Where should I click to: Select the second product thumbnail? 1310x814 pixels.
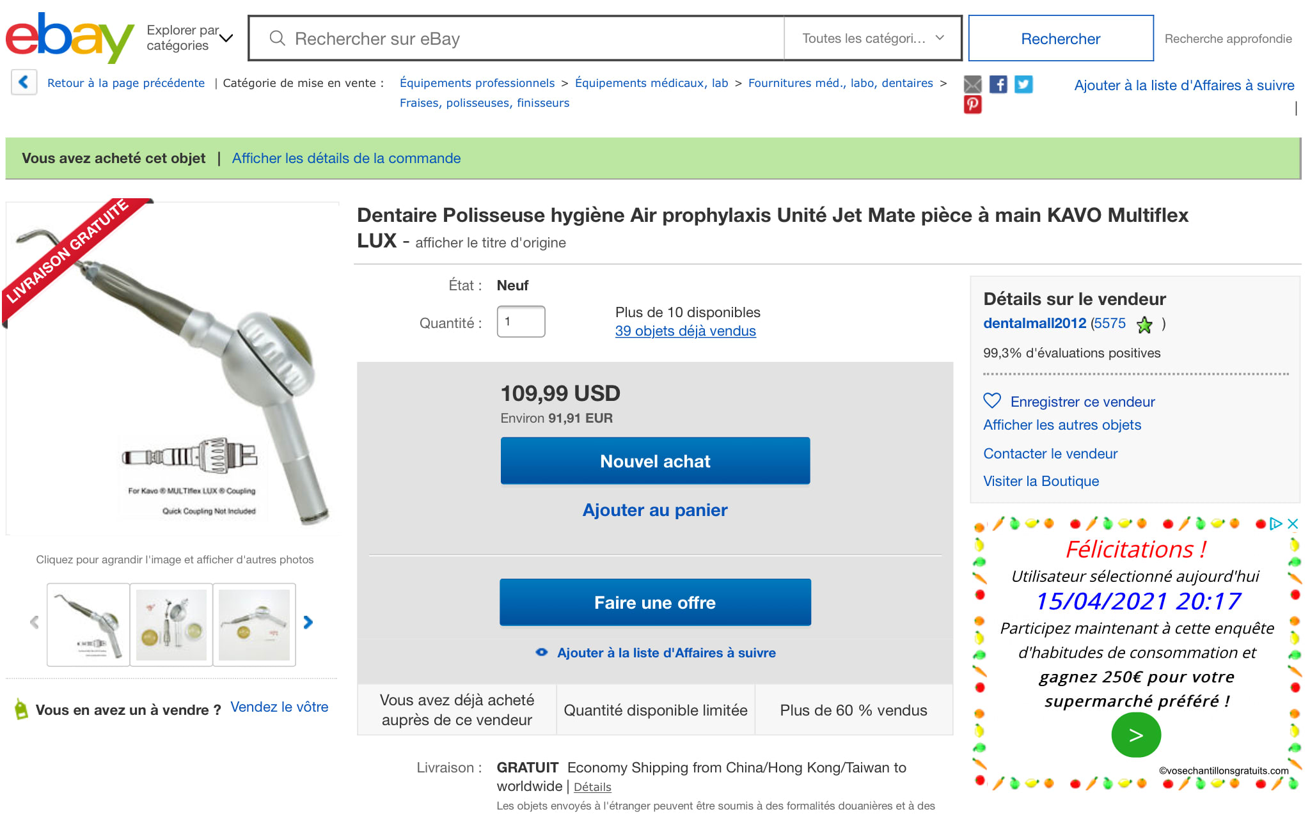pos(171,625)
